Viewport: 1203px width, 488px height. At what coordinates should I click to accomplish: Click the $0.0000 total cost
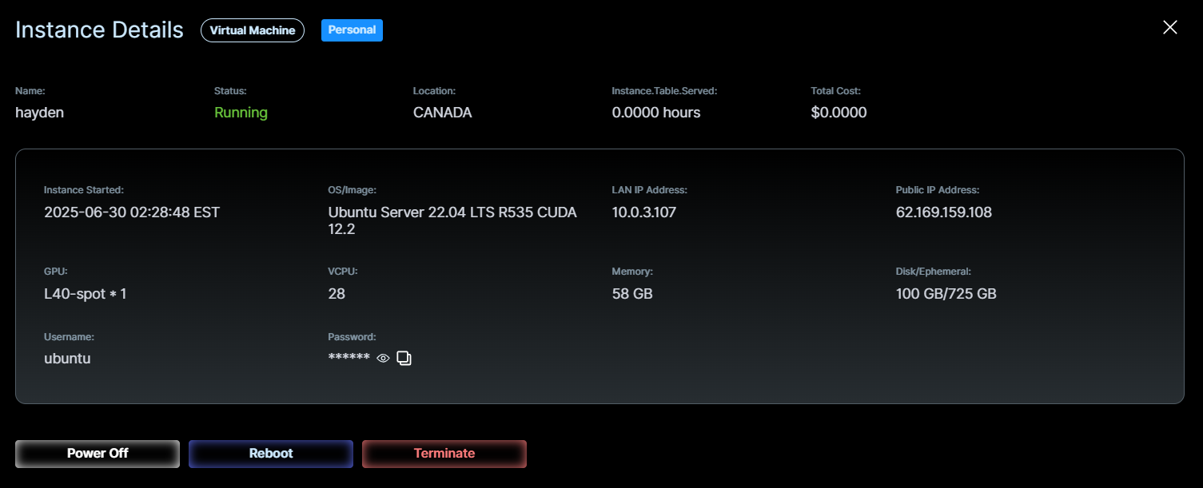(839, 113)
